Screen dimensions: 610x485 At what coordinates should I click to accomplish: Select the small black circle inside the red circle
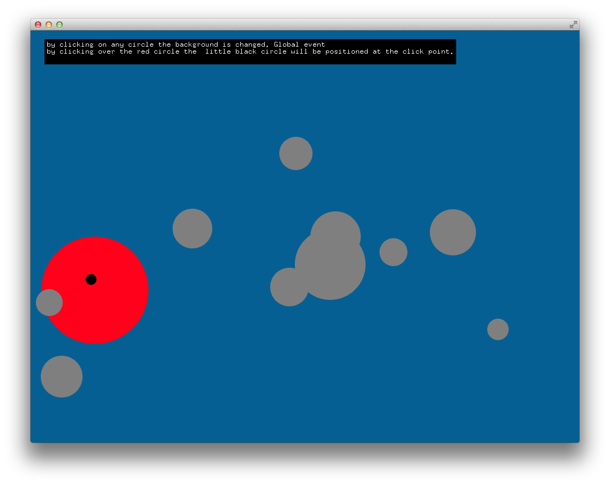[91, 279]
